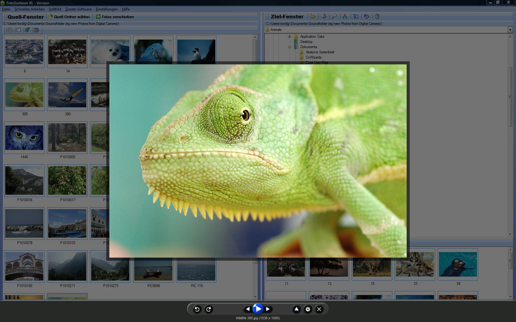516x322 pixels.
Task: Open viewer settings gear icon
Action: pyautogui.click(x=308, y=309)
